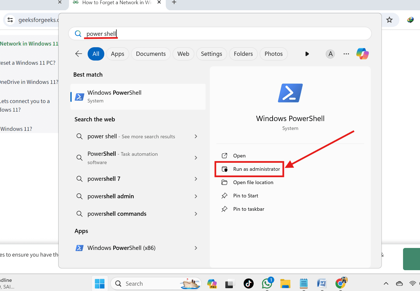This screenshot has height=291, width=420.
Task: Expand the powershell commands search suggestion
Action: click(117, 214)
